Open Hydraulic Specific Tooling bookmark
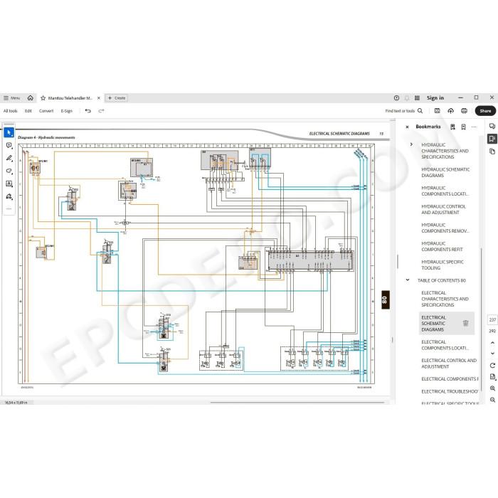The width and height of the screenshot is (498, 498). [442, 265]
